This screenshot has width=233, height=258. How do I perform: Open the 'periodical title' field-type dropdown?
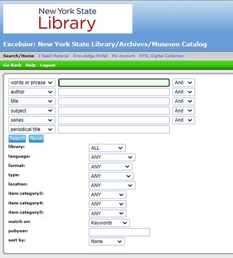[x=32, y=129]
